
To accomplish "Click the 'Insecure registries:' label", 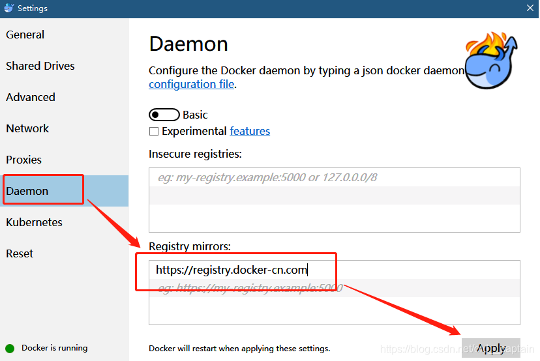I will (195, 154).
